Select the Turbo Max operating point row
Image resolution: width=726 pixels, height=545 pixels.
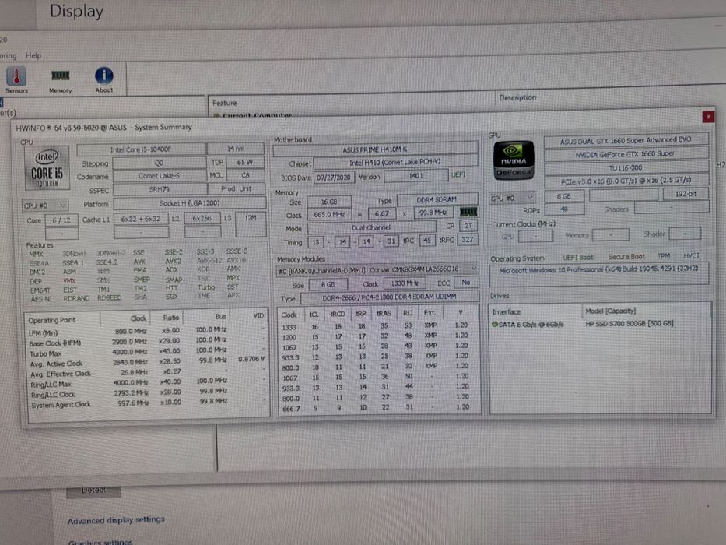point(147,353)
